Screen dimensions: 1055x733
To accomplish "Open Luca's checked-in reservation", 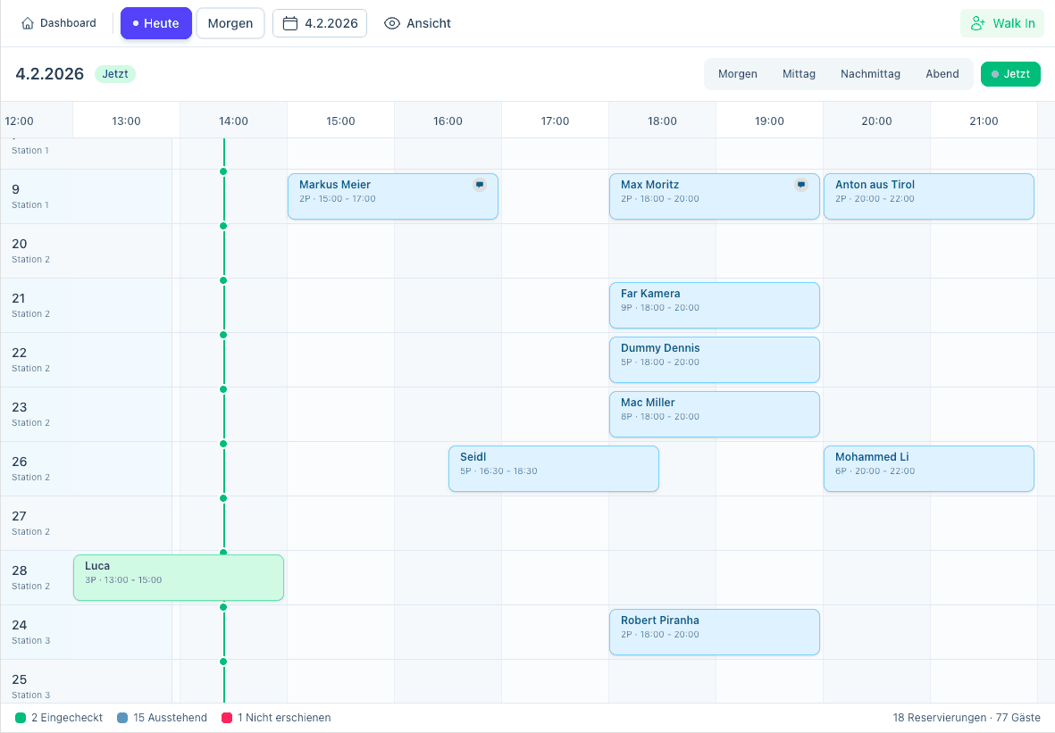I will [x=178, y=578].
